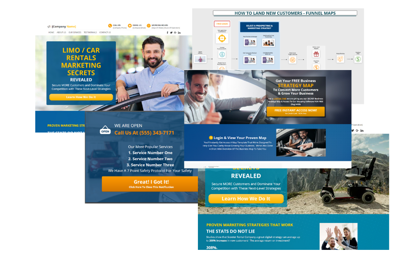The height and width of the screenshot is (260, 417).
Task: Select the Select A Niche thumbnail in funnel map
Action: [x=200, y=59]
